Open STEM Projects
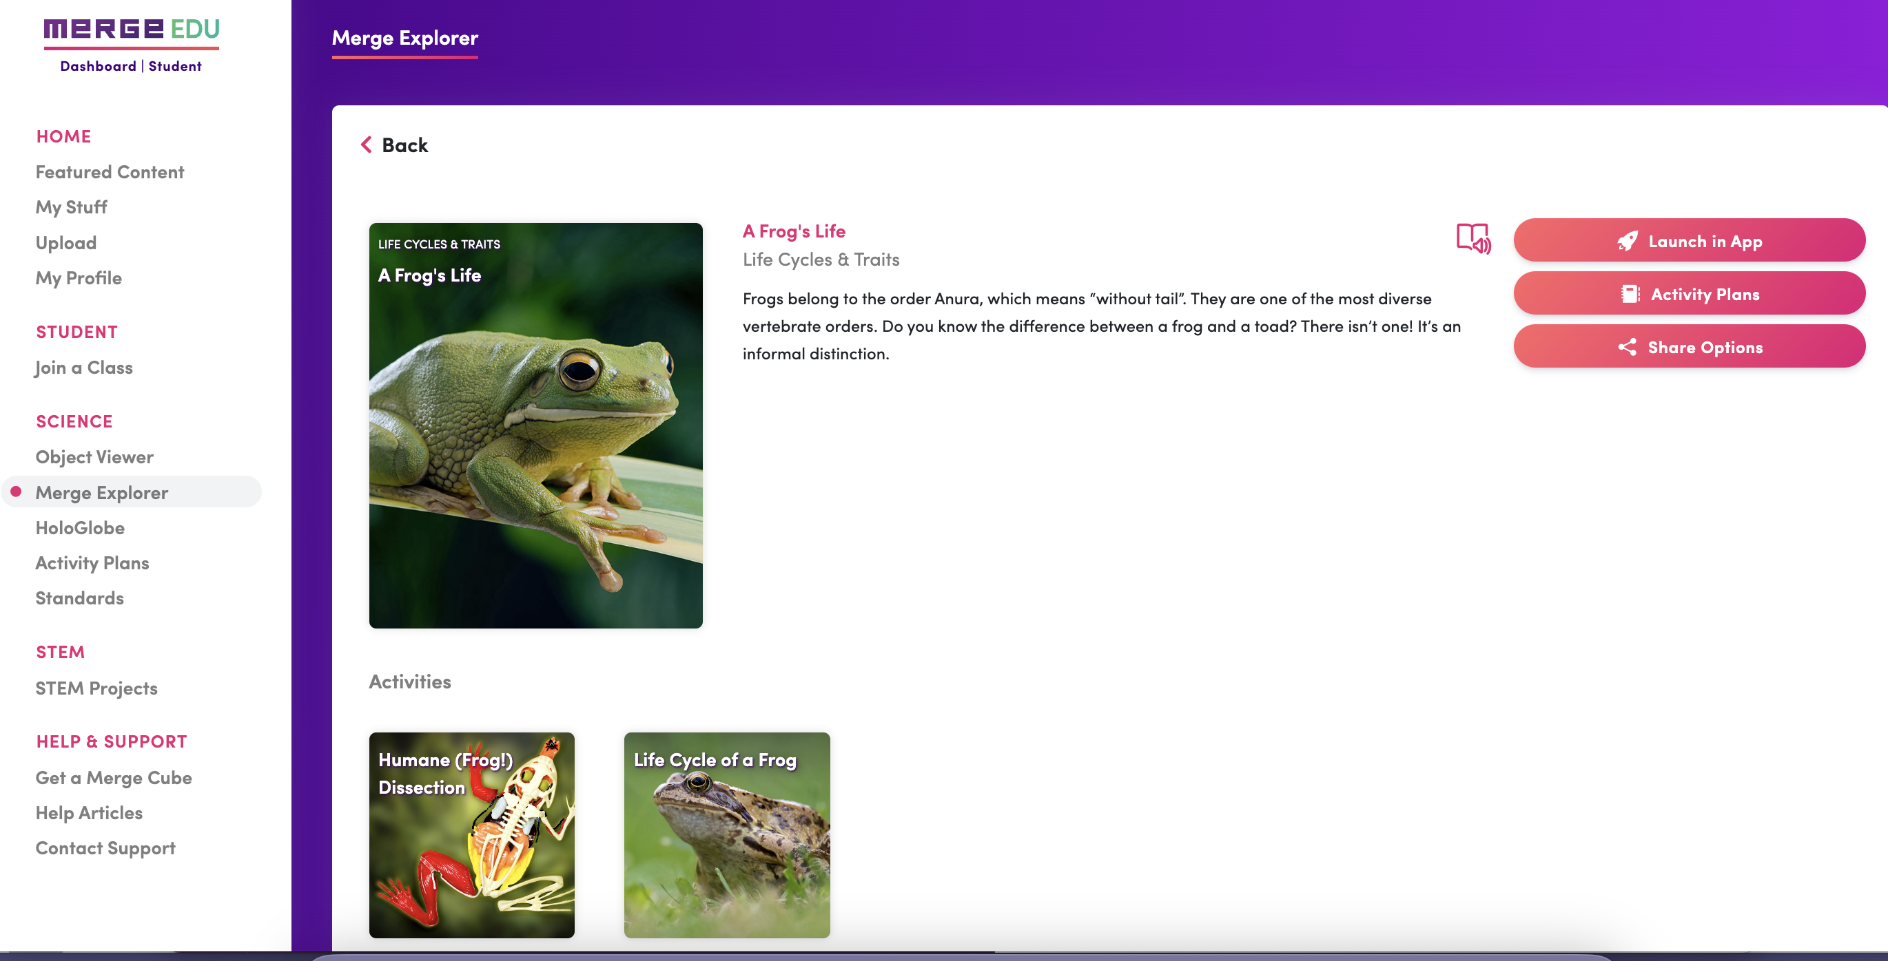This screenshot has height=961, width=1888. click(x=96, y=688)
